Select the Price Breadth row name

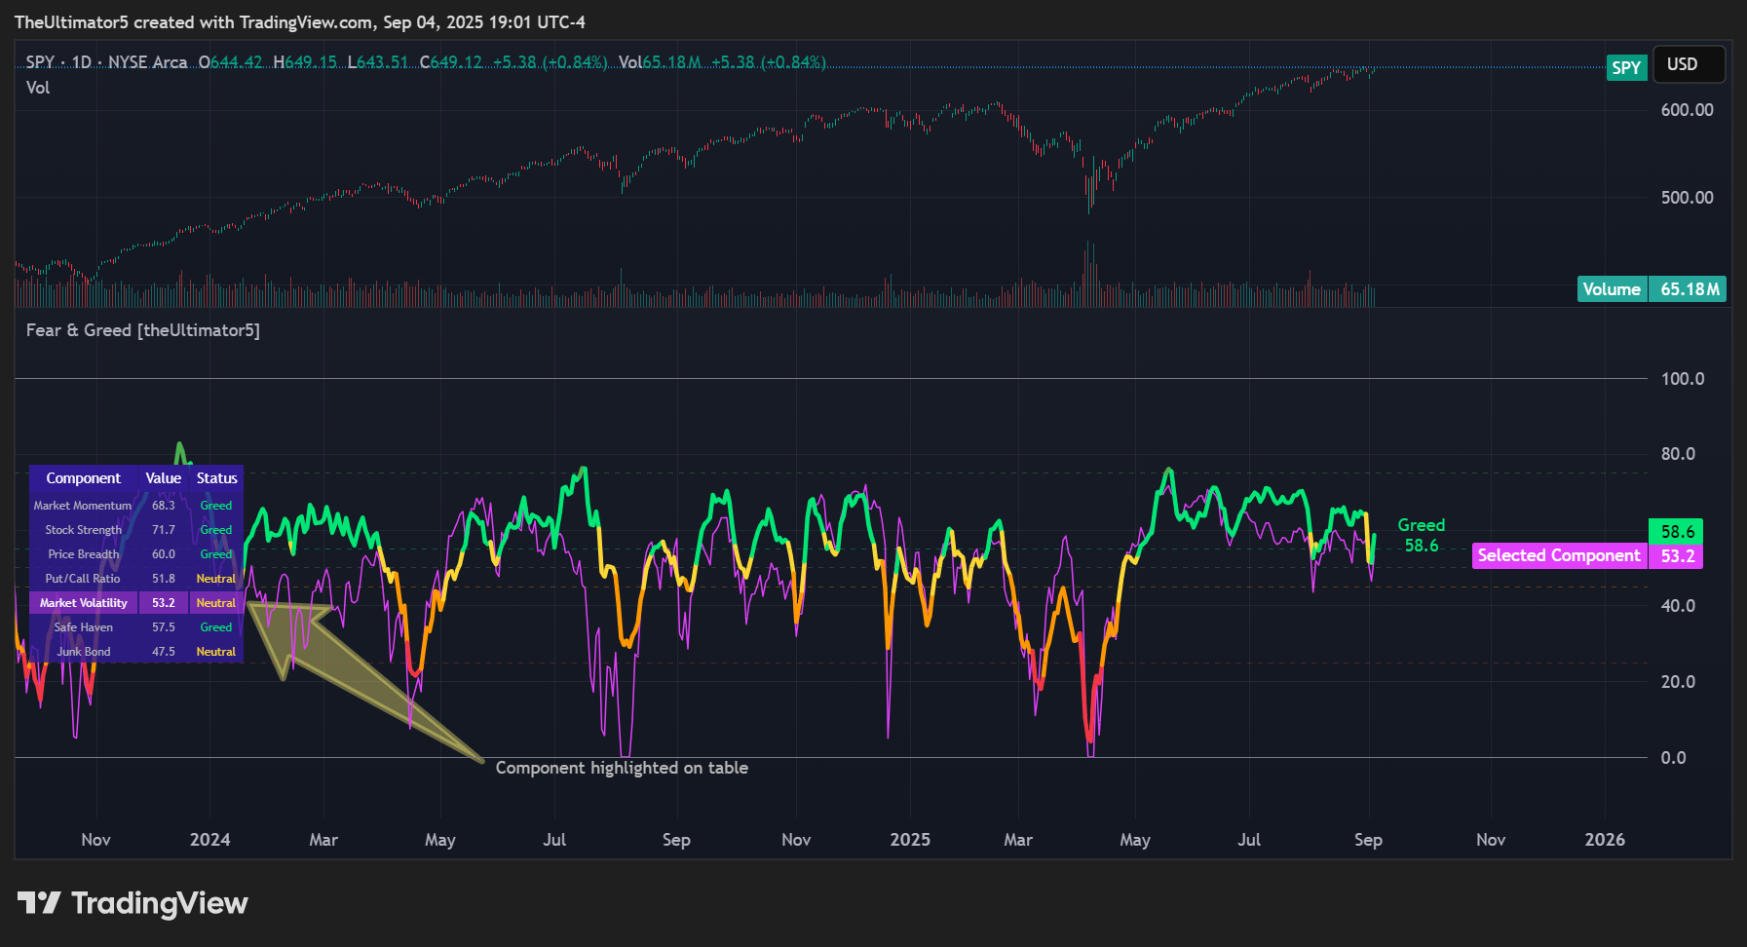click(x=84, y=554)
